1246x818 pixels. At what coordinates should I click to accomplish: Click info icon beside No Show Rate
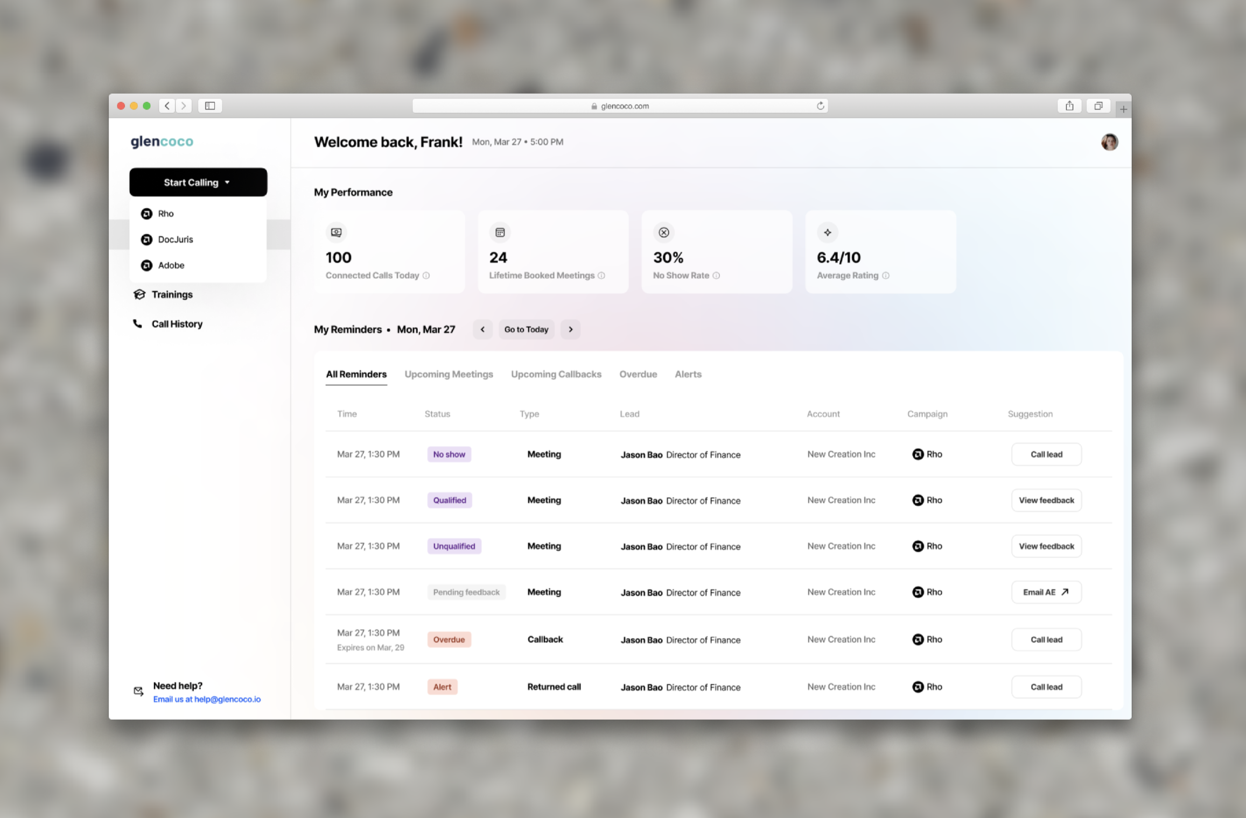tap(716, 276)
